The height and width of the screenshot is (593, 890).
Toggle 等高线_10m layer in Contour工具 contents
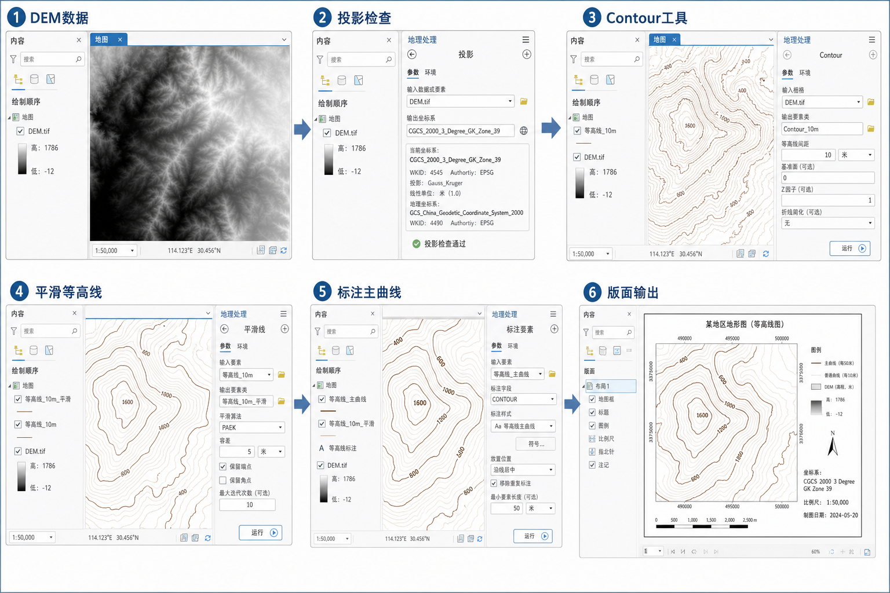(577, 131)
